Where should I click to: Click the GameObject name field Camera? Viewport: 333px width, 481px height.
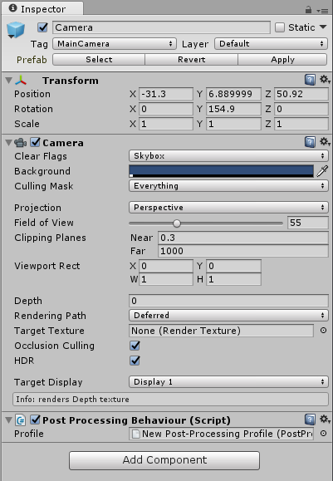coord(161,27)
